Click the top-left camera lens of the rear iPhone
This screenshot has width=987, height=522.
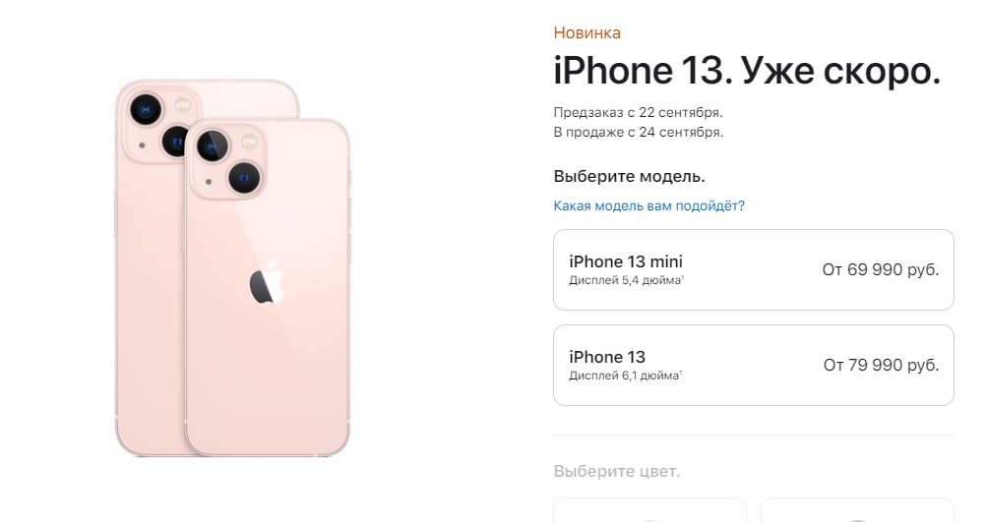(x=146, y=109)
